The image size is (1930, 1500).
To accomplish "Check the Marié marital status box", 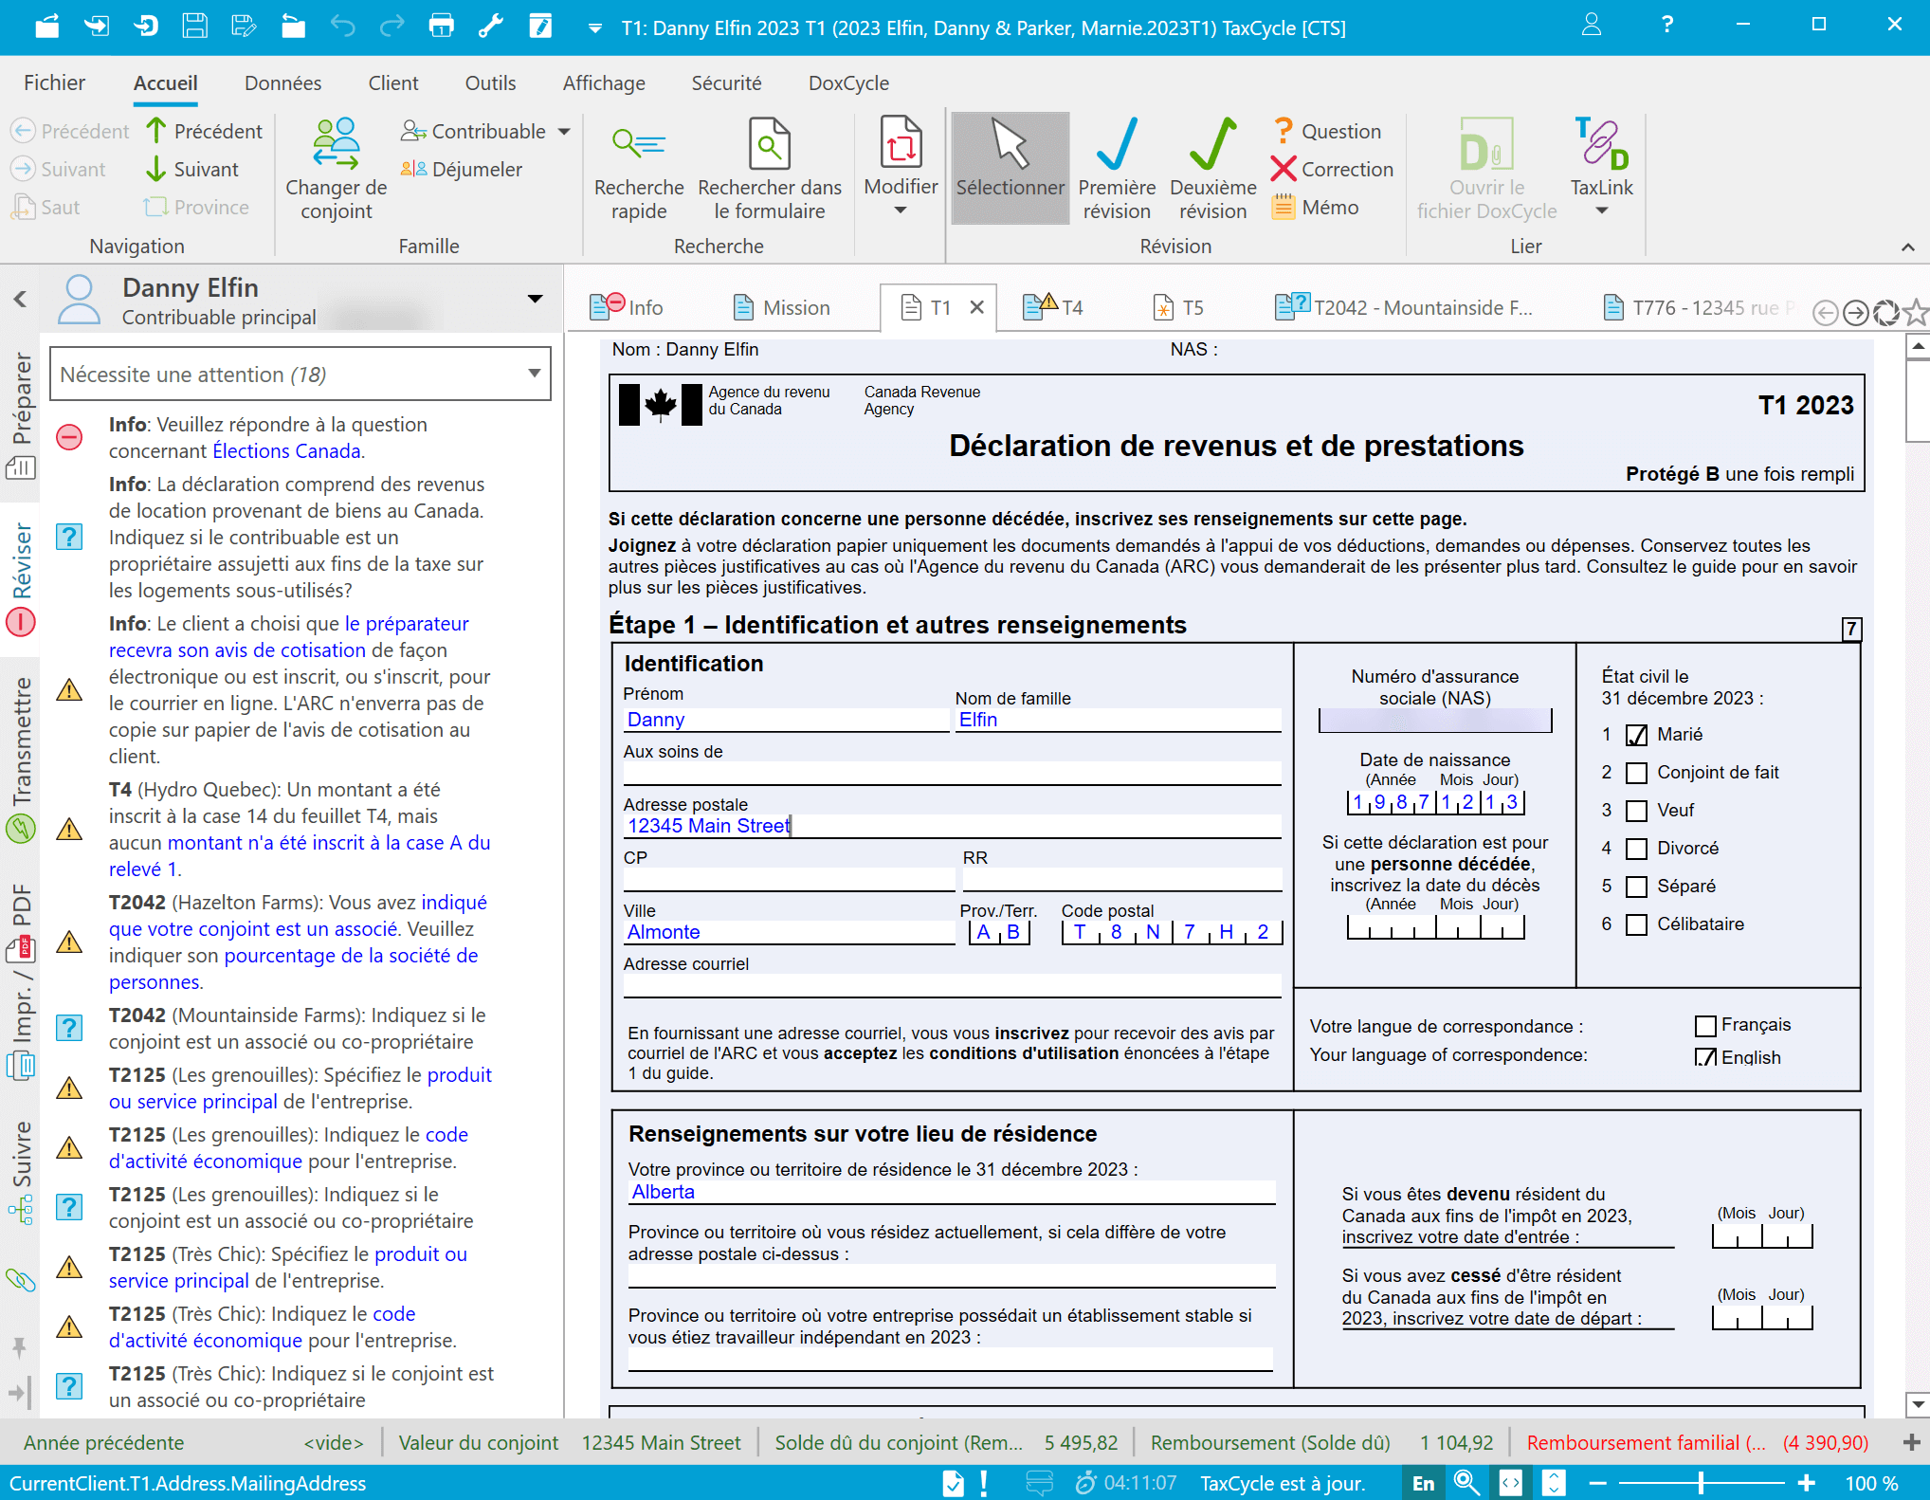I will pos(1636,735).
